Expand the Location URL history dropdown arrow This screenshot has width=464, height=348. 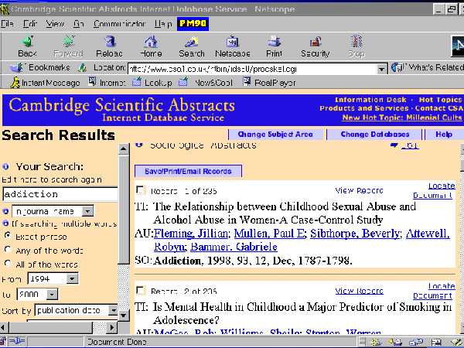(382, 69)
